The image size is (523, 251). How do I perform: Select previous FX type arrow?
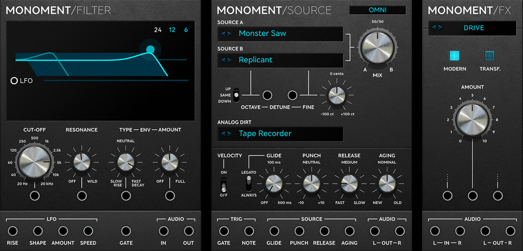click(x=434, y=28)
